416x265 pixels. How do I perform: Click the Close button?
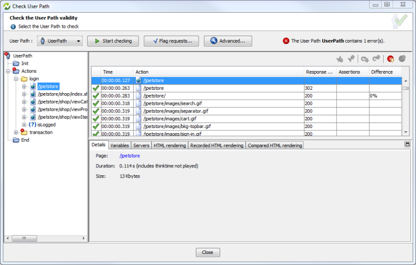(x=207, y=252)
